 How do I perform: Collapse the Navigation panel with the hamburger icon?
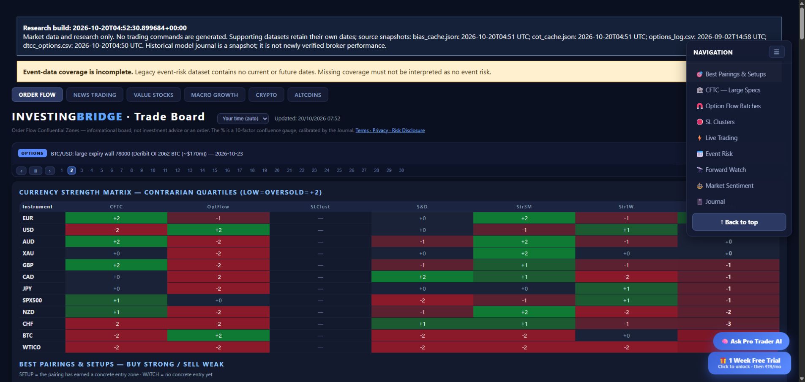point(776,52)
